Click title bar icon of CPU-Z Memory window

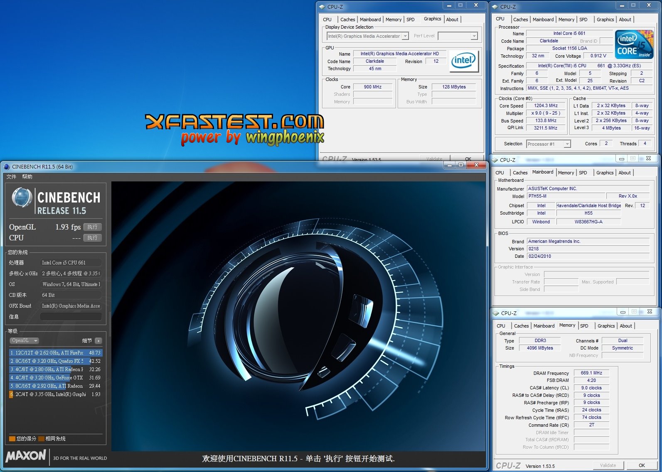[496, 313]
